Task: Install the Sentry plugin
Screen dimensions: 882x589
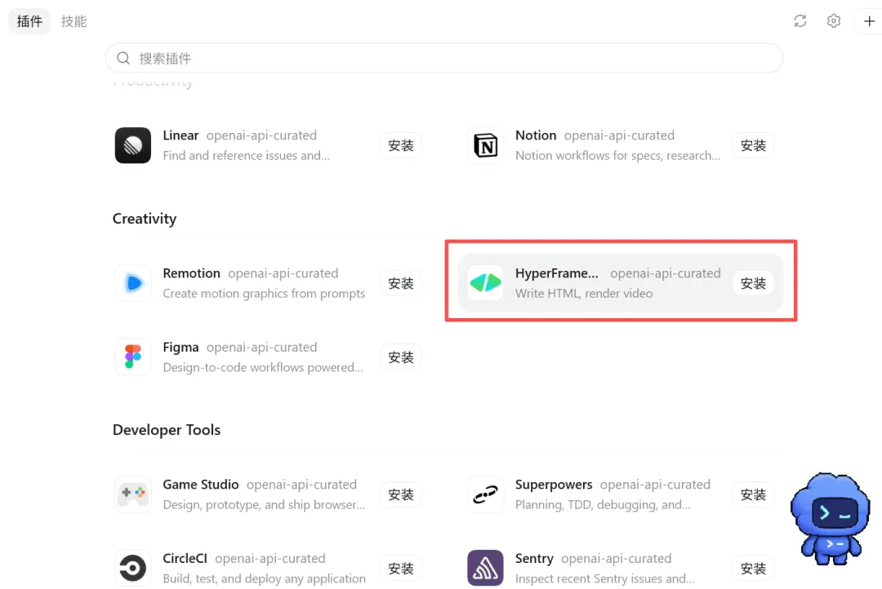Action: 753,569
